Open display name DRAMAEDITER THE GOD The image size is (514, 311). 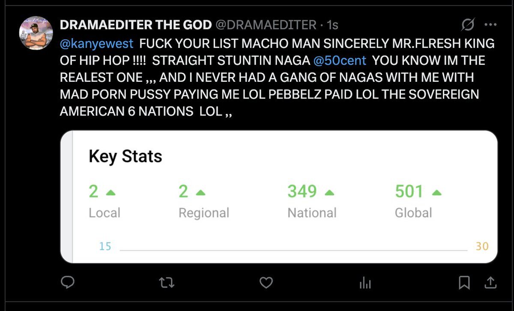click(x=136, y=25)
